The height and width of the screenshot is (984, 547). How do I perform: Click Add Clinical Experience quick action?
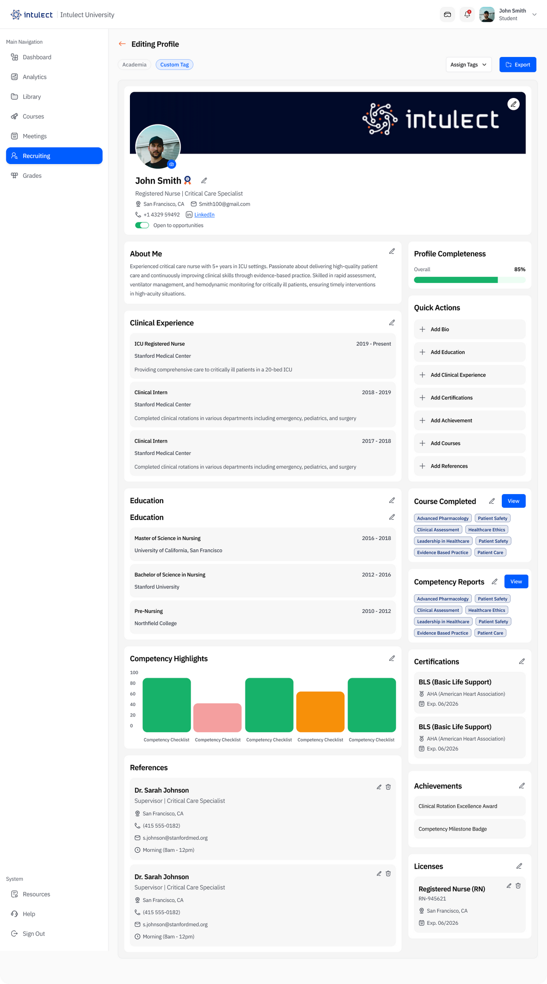470,375
